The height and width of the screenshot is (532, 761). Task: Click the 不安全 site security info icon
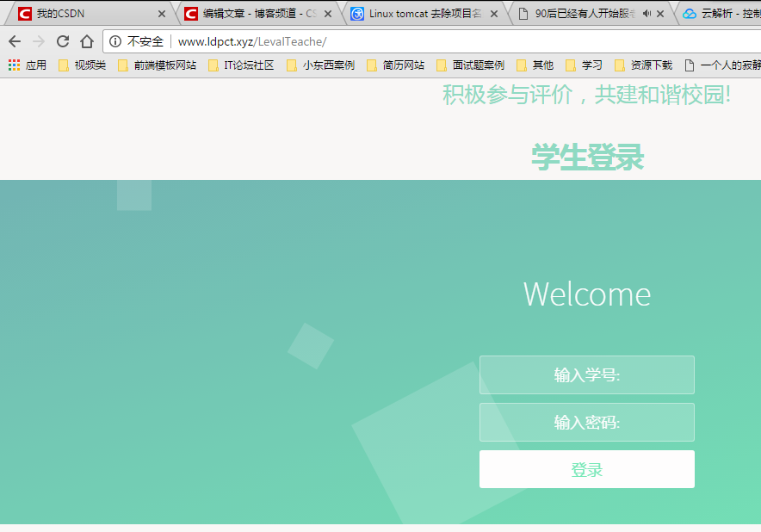pyautogui.click(x=114, y=40)
